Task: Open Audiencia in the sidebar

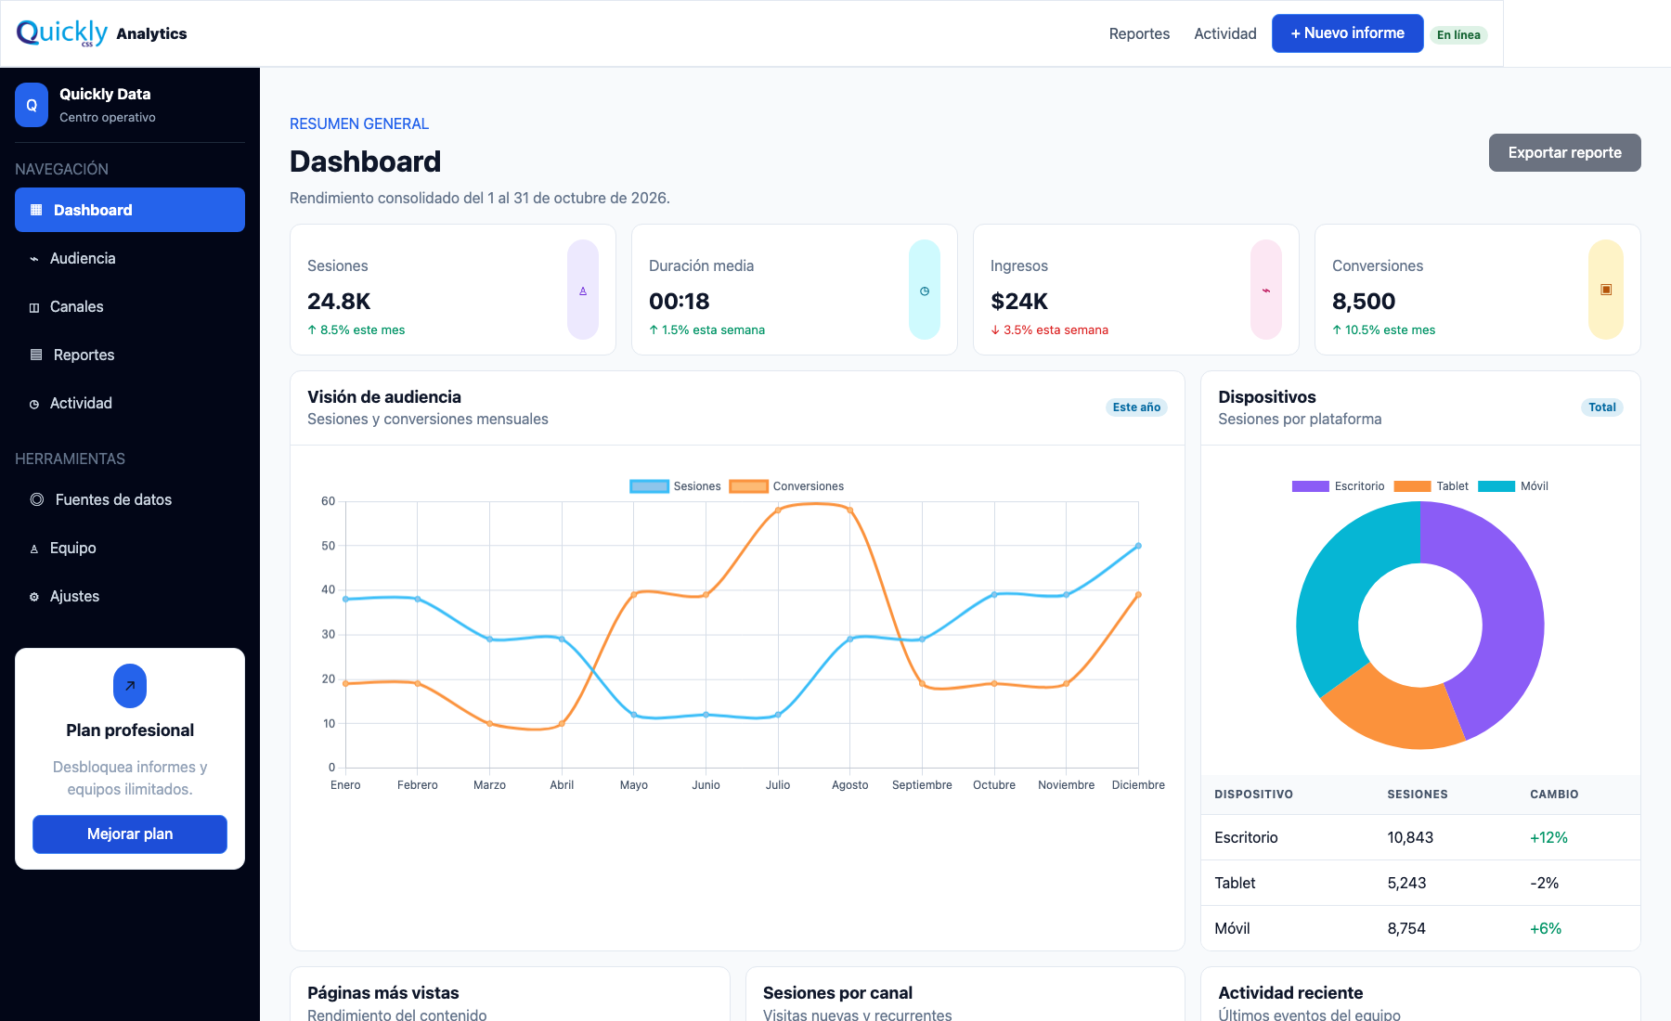Action: [x=130, y=258]
